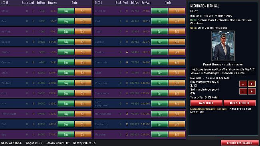The height and width of the screenshot is (146, 260).
Task: Buy Cement
Action: pos(66,62)
